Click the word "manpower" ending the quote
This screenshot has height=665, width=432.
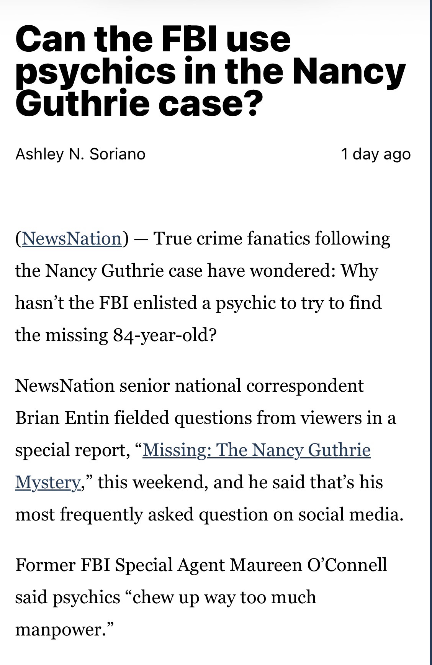coord(61,629)
